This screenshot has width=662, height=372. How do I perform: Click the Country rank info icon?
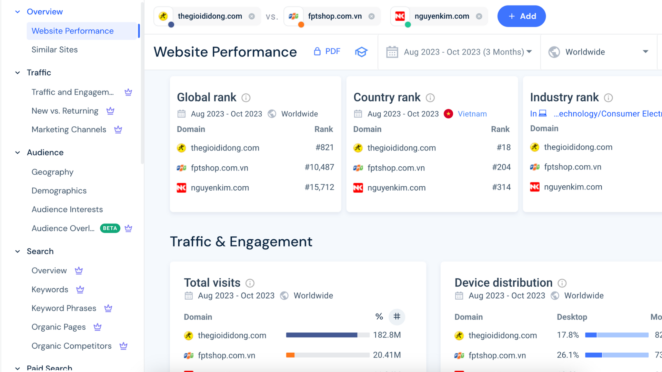430,98
